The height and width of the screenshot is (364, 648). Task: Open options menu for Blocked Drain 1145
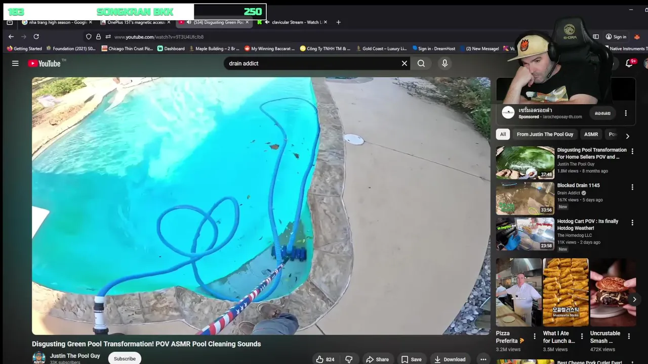[x=632, y=187]
